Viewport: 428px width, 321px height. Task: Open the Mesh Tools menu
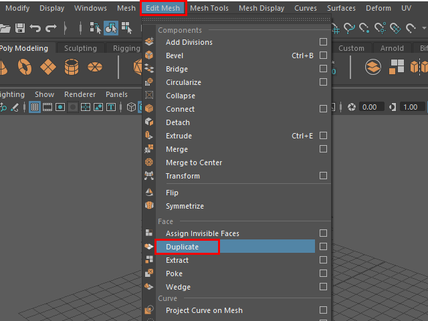tap(209, 8)
